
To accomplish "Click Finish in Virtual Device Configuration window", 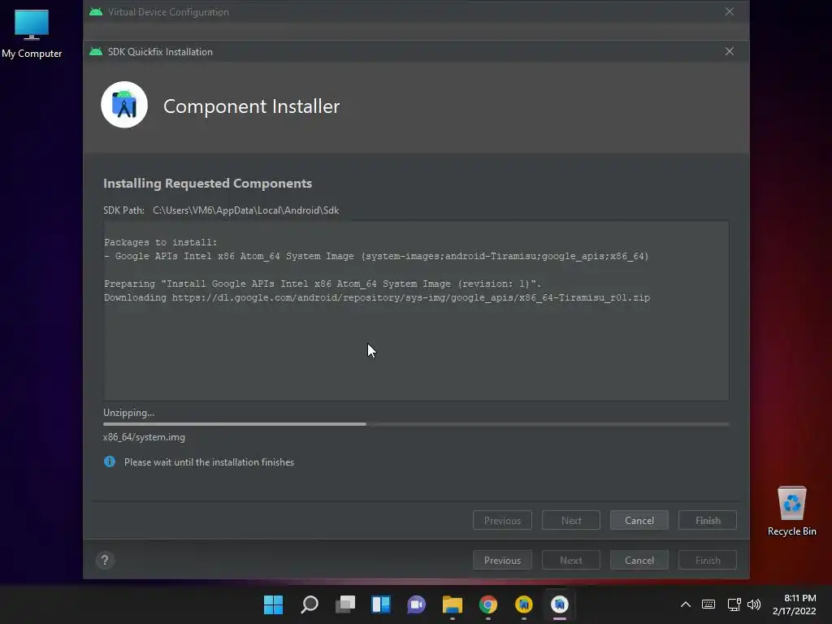I will pyautogui.click(x=708, y=561).
